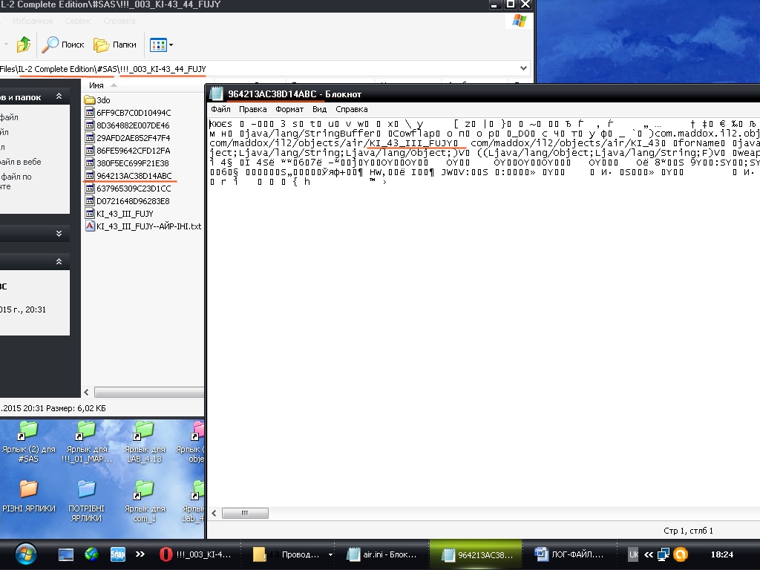The height and width of the screenshot is (570, 760).
Task: Select file 964213AC38D14ABC in Explorer list
Action: click(128, 176)
